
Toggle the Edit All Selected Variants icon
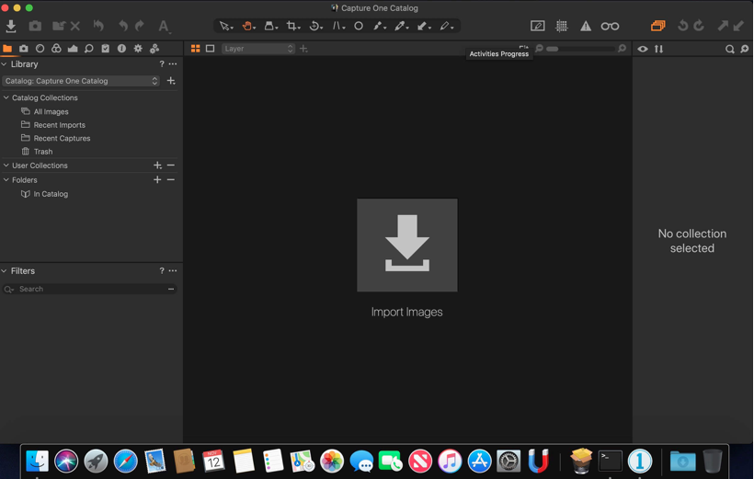coord(658,26)
